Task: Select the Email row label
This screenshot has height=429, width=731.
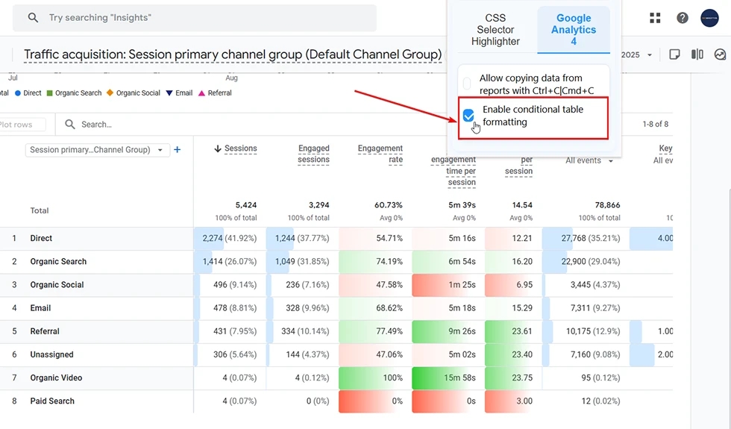Action: pyautogui.click(x=40, y=308)
